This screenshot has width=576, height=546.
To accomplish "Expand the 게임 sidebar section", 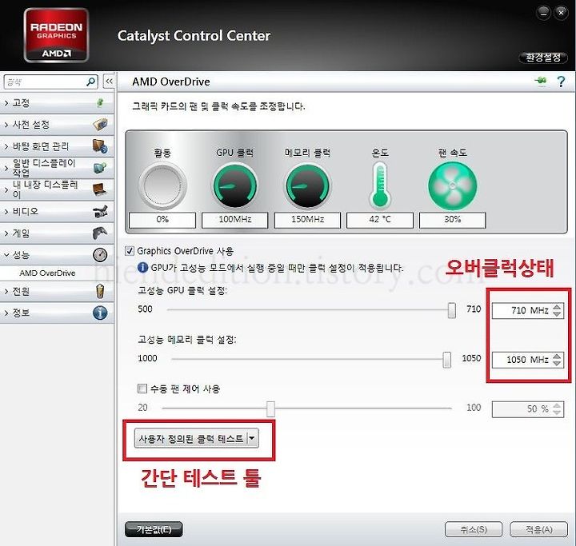I will pos(57,233).
